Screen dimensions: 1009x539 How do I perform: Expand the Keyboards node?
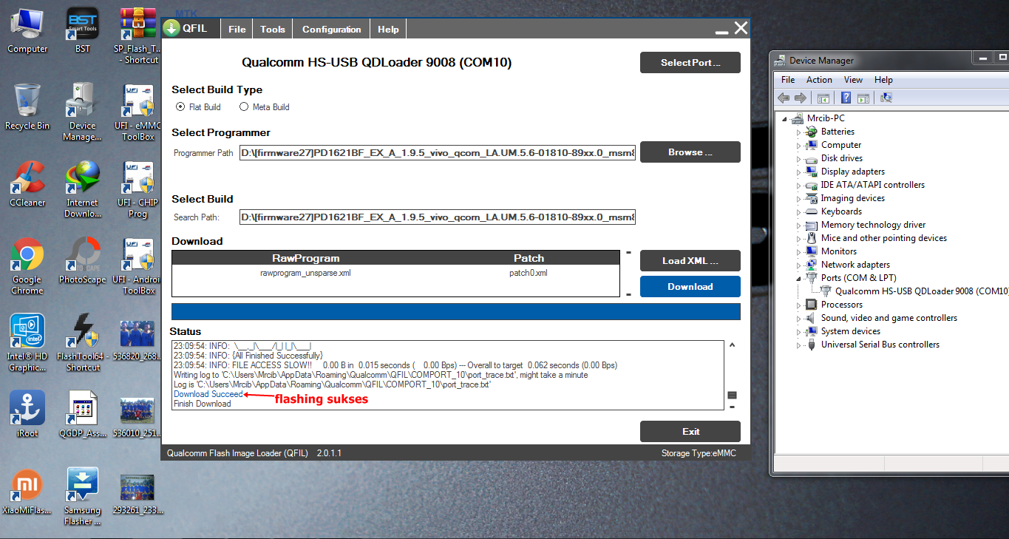point(798,211)
